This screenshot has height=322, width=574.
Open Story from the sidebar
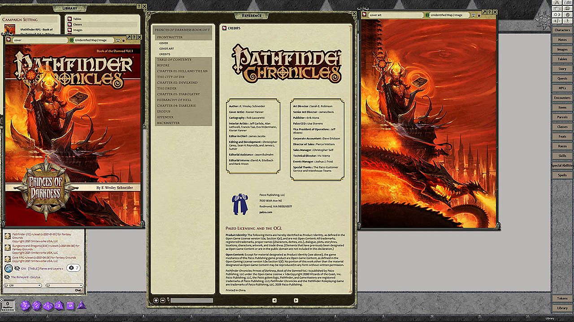[x=562, y=69]
